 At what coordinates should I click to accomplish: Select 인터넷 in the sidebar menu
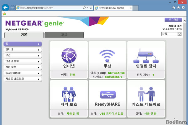[x=23, y=50]
